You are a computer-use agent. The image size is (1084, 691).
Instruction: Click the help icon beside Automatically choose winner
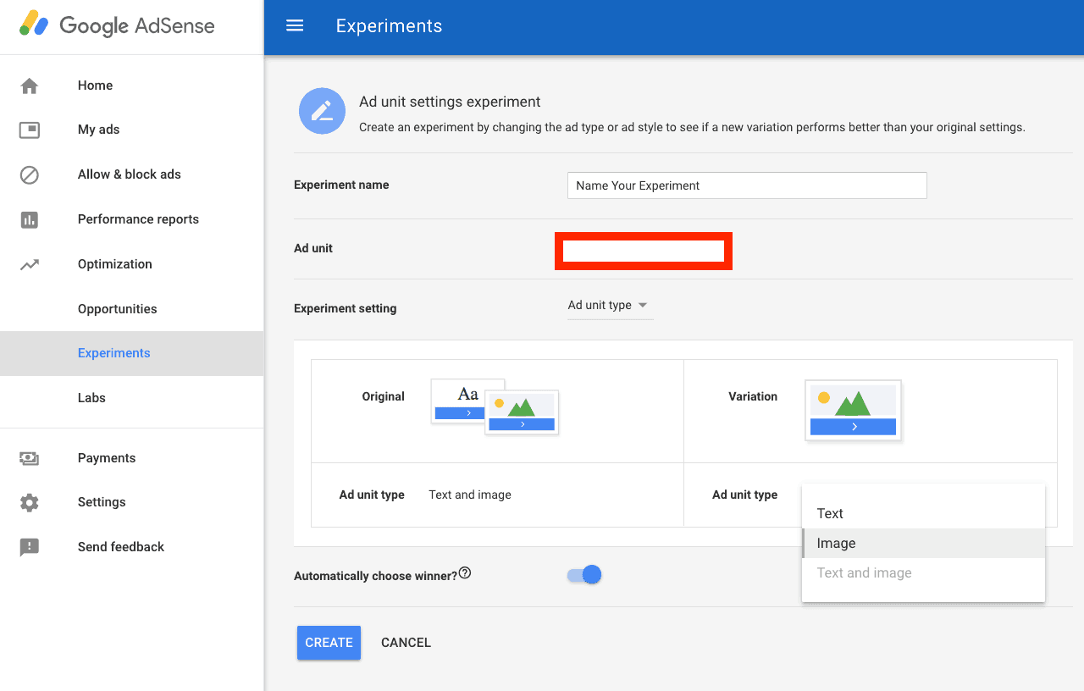[464, 573]
